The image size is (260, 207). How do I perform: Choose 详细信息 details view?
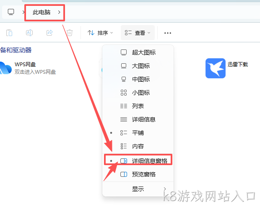pos(138,119)
